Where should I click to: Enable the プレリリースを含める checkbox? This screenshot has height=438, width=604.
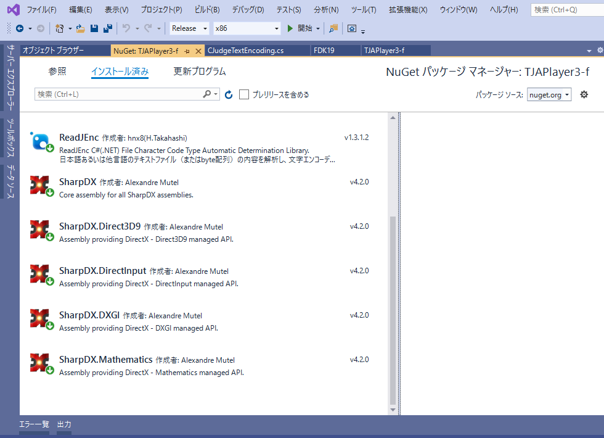pos(243,94)
